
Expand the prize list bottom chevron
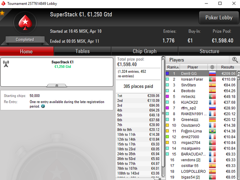pos(160,179)
